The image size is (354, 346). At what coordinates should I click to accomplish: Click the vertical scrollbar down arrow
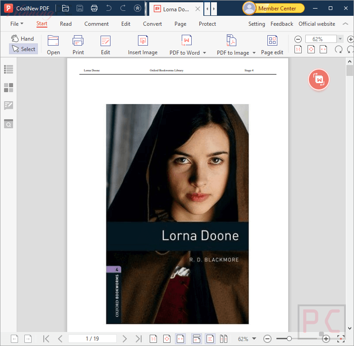pyautogui.click(x=349, y=328)
